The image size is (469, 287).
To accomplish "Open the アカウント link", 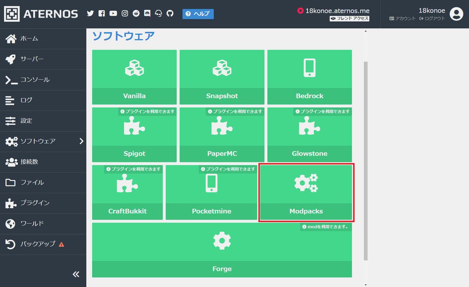I will click(403, 18).
